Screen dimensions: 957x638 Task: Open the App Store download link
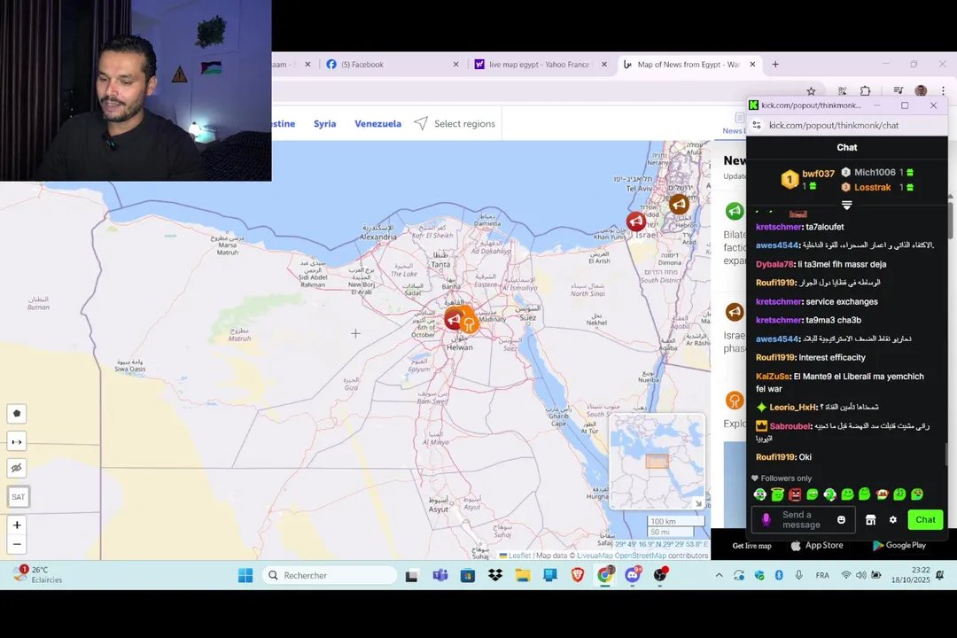(817, 546)
